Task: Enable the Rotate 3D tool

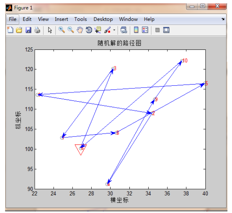Action: (x=89, y=30)
